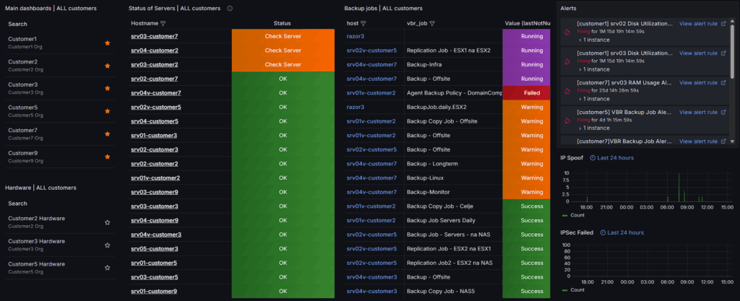Star the Customer2 Hardware dashboard
Screen dimensions: 740x301
tap(108, 223)
